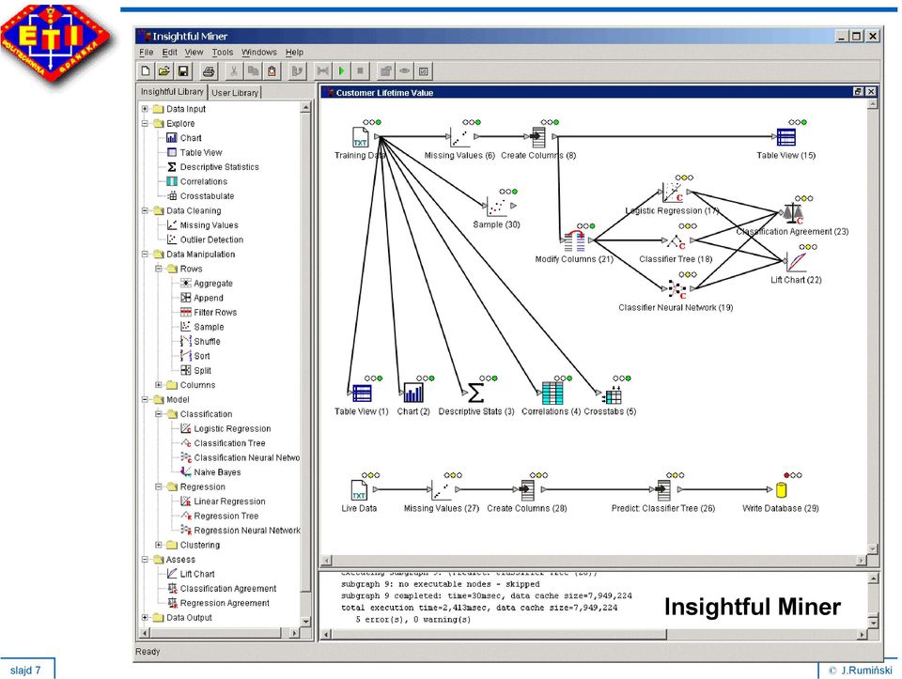Image resolution: width=902 pixels, height=679 pixels.
Task: Click the New document toolbar icon
Action: [147, 70]
